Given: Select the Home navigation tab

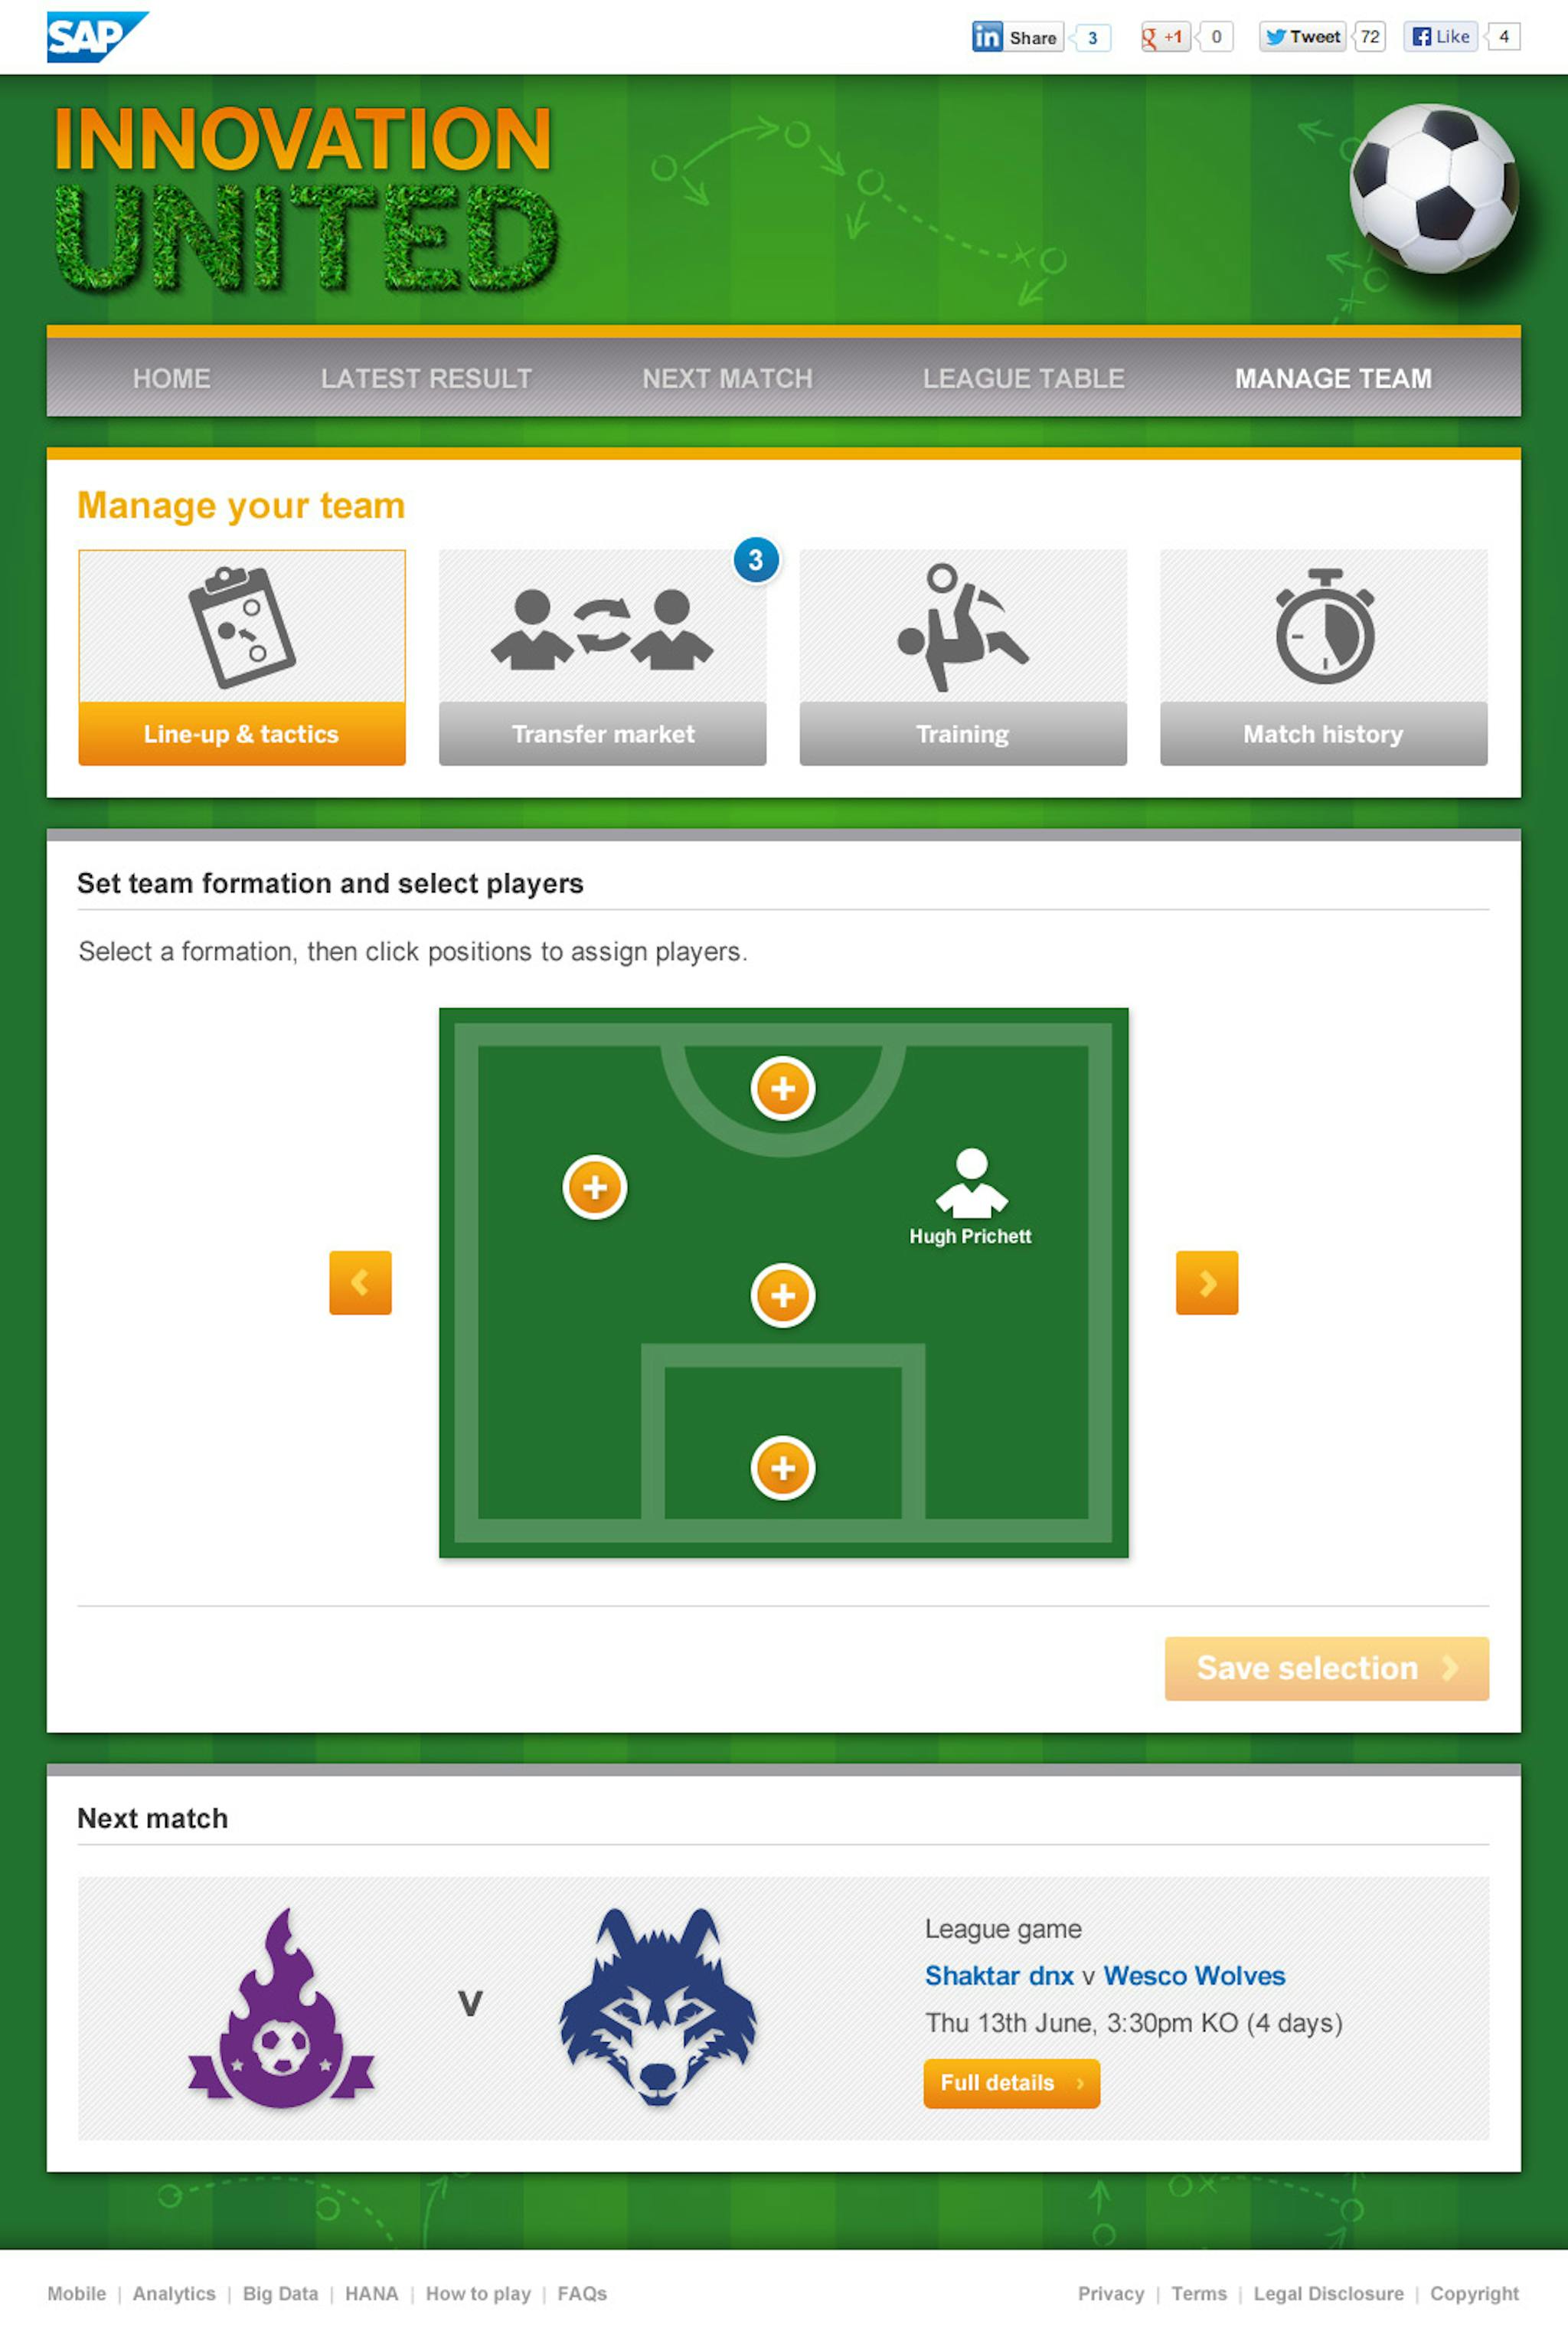Looking at the screenshot, I should pos(171,377).
